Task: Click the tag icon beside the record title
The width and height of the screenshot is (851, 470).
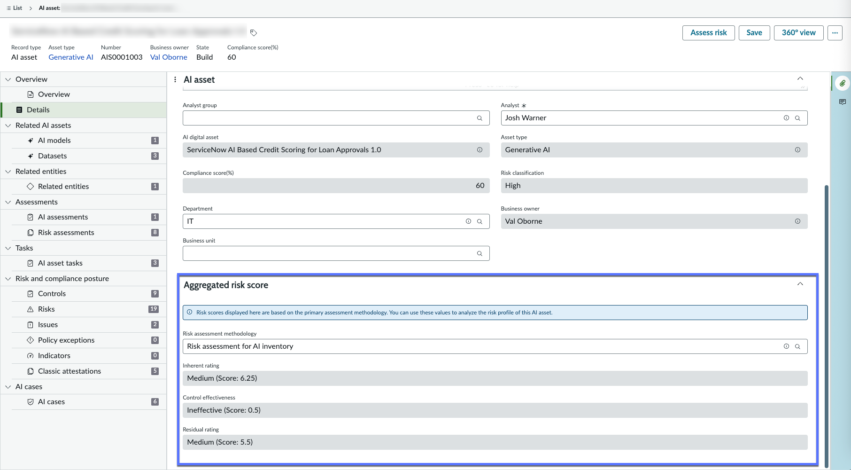Action: [x=254, y=33]
